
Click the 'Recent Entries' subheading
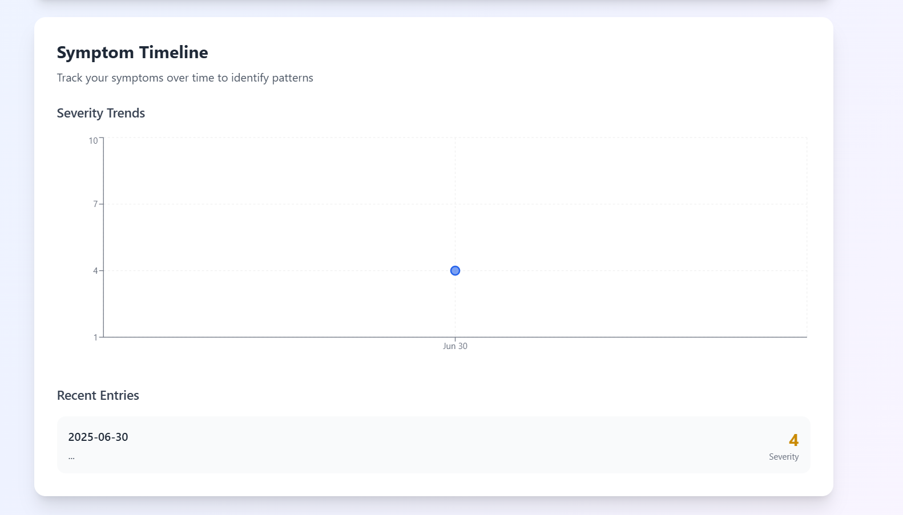[98, 395]
